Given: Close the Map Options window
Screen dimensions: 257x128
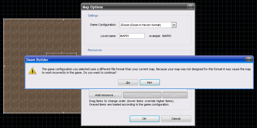Looking at the screenshot, I should [x=190, y=6].
